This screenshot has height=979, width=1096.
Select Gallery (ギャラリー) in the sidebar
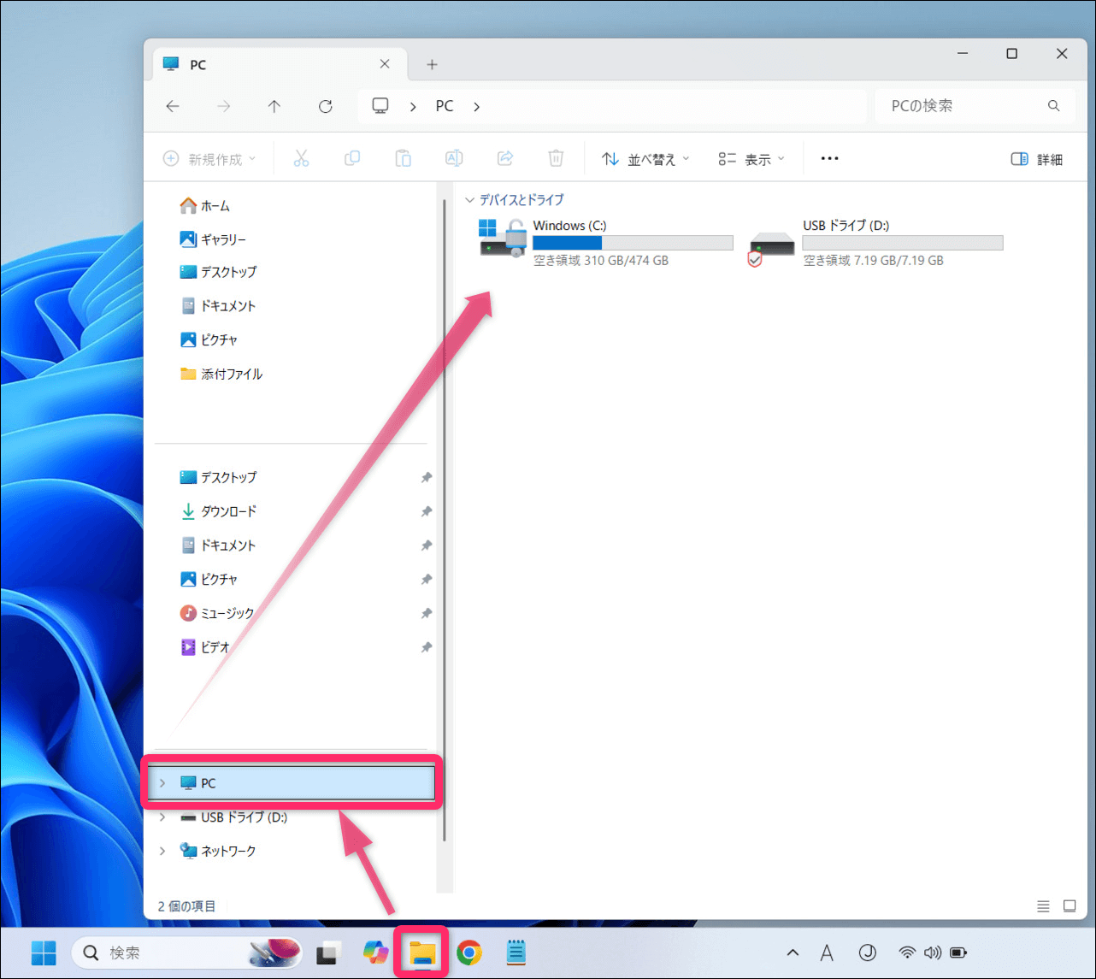(222, 239)
